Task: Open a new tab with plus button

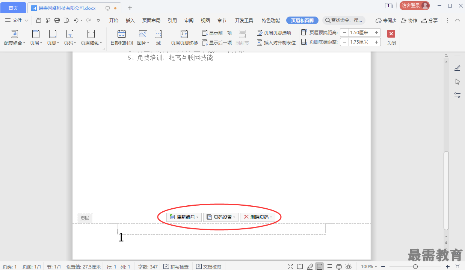Action: [130, 8]
